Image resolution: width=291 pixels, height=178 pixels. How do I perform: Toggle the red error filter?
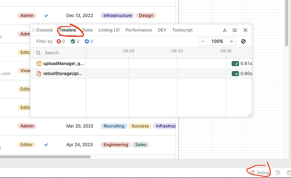point(59,41)
